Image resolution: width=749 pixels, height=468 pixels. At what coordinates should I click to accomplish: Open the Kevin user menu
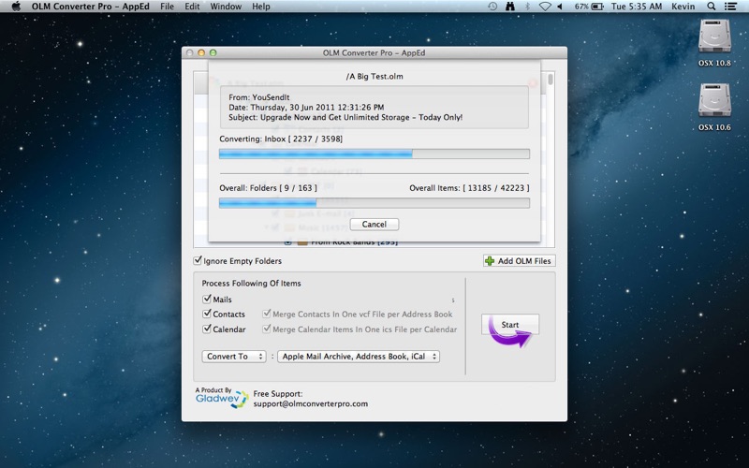pos(683,7)
